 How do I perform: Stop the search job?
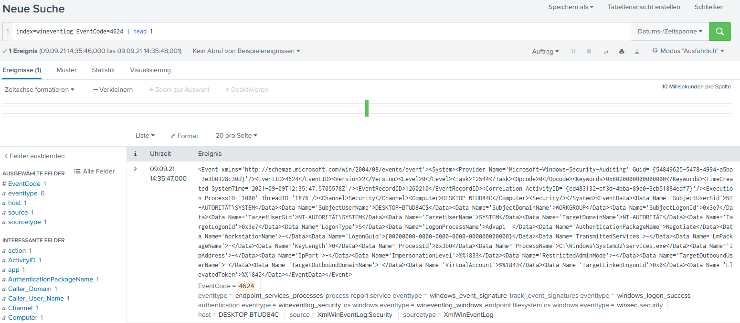[589, 51]
